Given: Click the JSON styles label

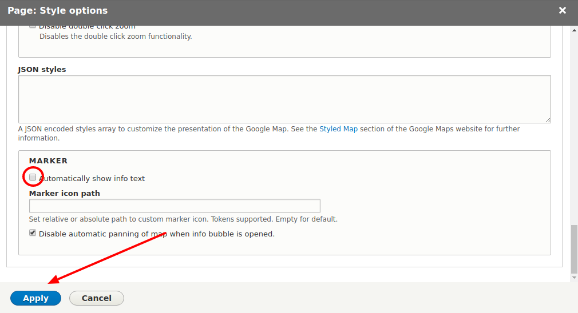Looking at the screenshot, I should (x=42, y=69).
